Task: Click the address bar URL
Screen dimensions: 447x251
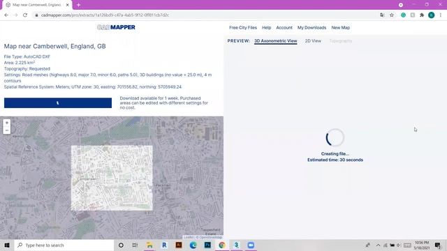Action: click(x=105, y=15)
